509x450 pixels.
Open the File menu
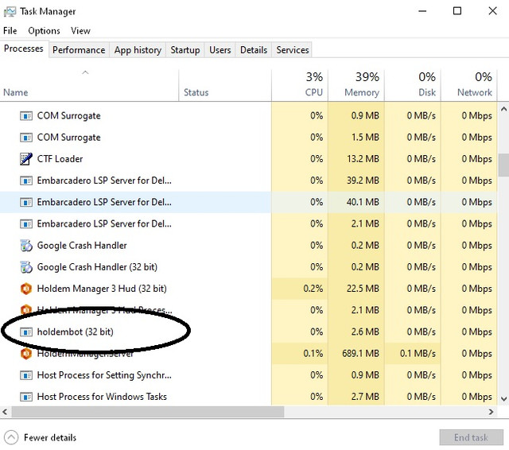pyautogui.click(x=10, y=31)
